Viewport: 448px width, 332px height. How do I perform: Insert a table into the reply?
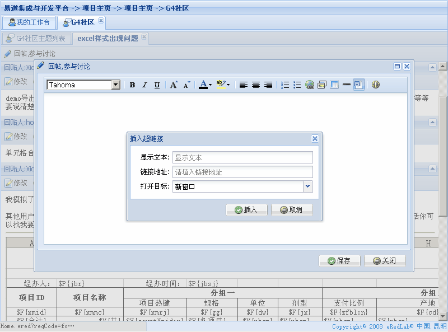point(334,85)
